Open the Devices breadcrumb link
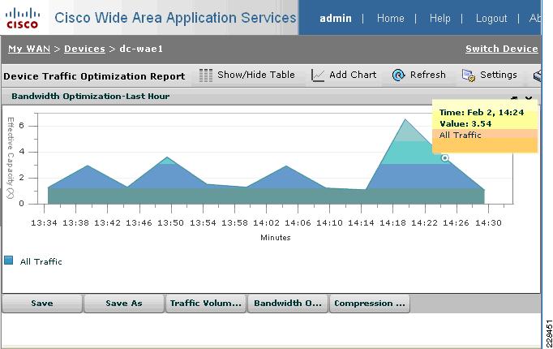The width and height of the screenshot is (553, 349). point(84,49)
